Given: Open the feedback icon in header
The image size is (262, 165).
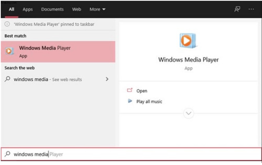Looking at the screenshot, I should 237,9.
